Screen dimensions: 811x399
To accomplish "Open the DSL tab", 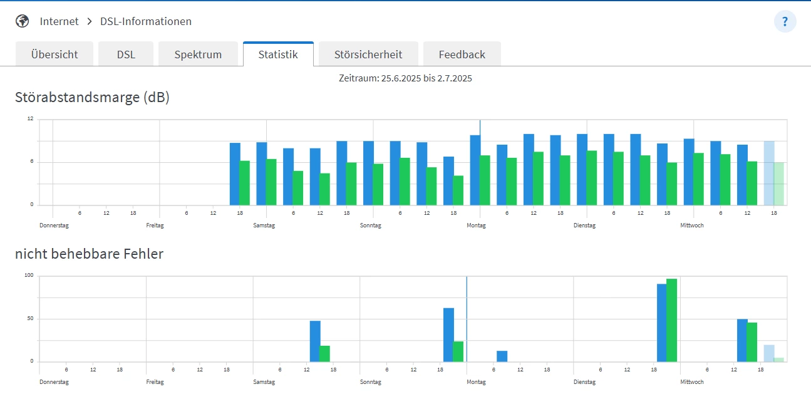I will tap(126, 54).
